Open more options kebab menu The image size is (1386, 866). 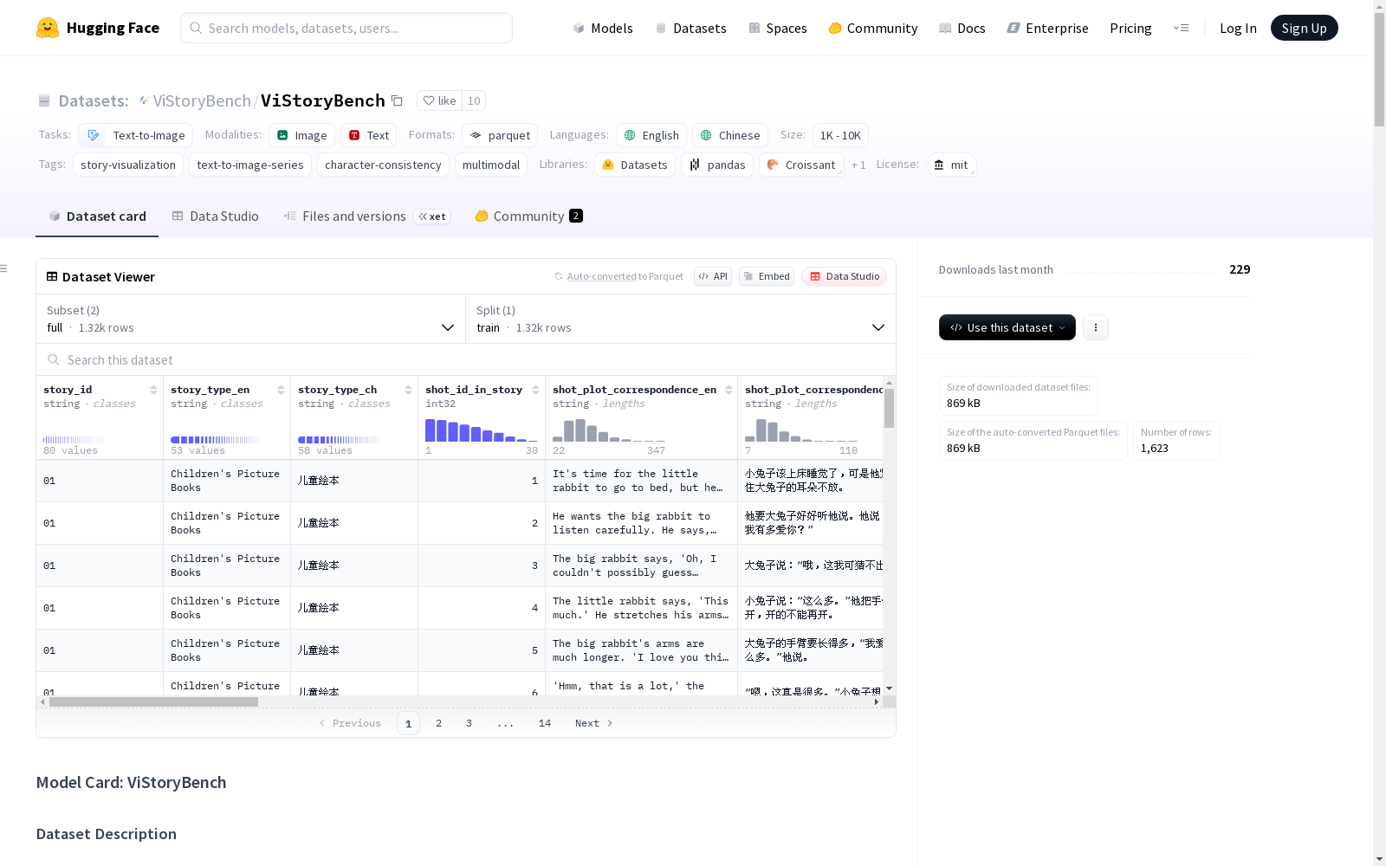[x=1096, y=327]
